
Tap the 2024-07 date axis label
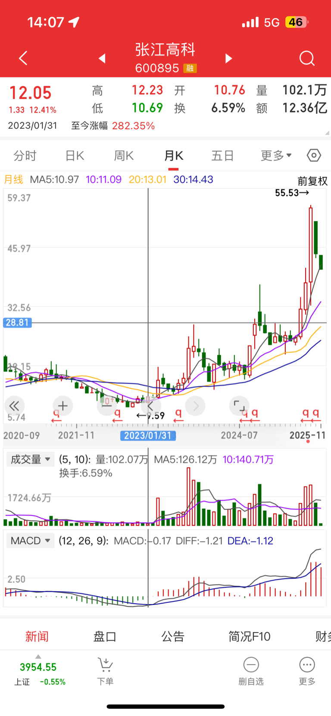point(239,435)
